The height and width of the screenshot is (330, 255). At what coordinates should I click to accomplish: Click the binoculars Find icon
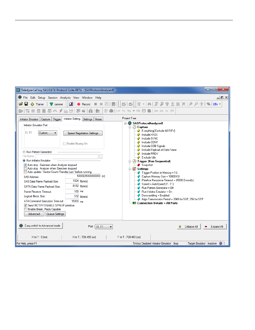tap(149, 104)
